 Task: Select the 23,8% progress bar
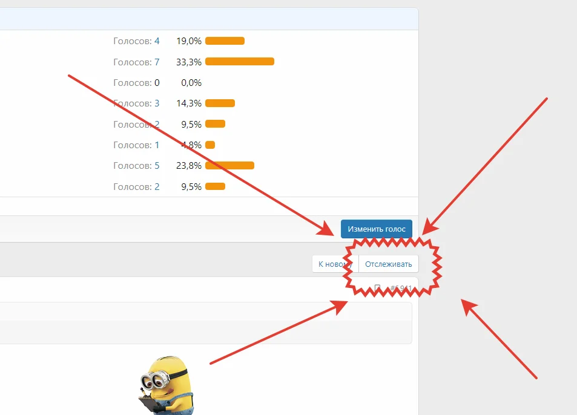(x=229, y=165)
